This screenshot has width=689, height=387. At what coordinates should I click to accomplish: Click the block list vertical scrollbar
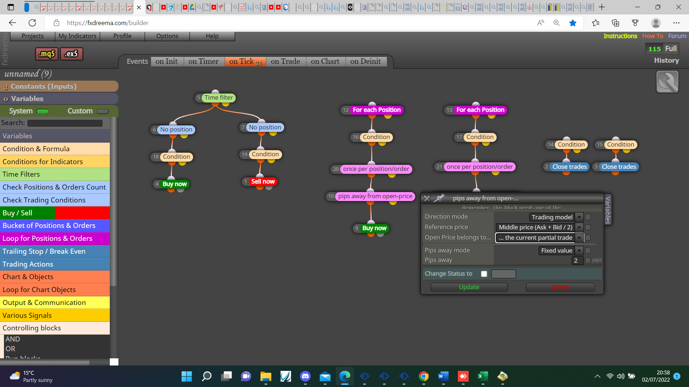114,201
